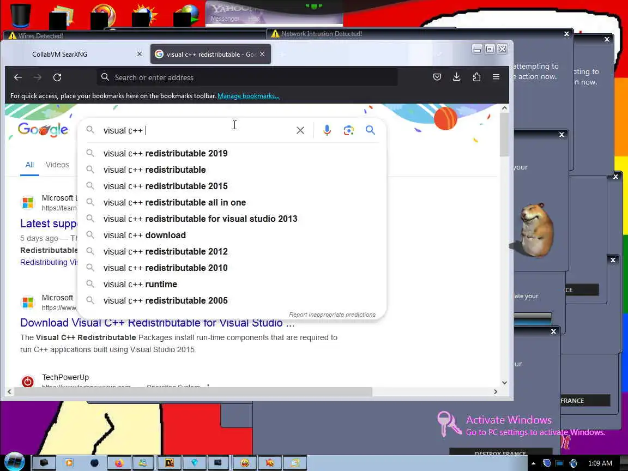Click the 1:09 AM clock

click(x=600, y=463)
